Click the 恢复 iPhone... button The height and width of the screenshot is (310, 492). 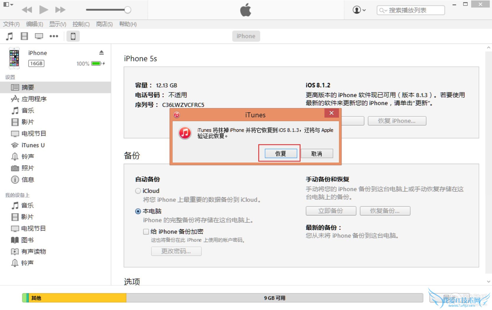point(397,121)
